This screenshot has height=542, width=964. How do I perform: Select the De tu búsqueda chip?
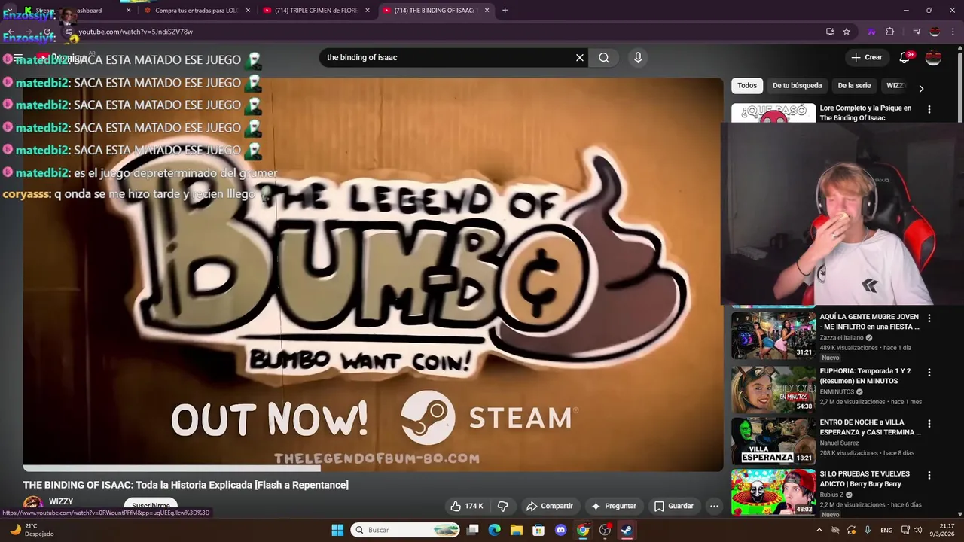pos(797,86)
